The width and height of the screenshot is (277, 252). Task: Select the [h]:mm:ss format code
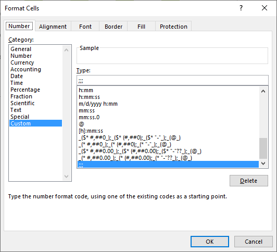(168, 131)
